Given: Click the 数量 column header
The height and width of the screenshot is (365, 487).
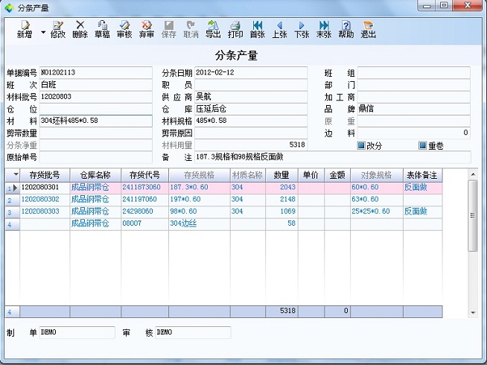Looking at the screenshot, I should (x=281, y=175).
